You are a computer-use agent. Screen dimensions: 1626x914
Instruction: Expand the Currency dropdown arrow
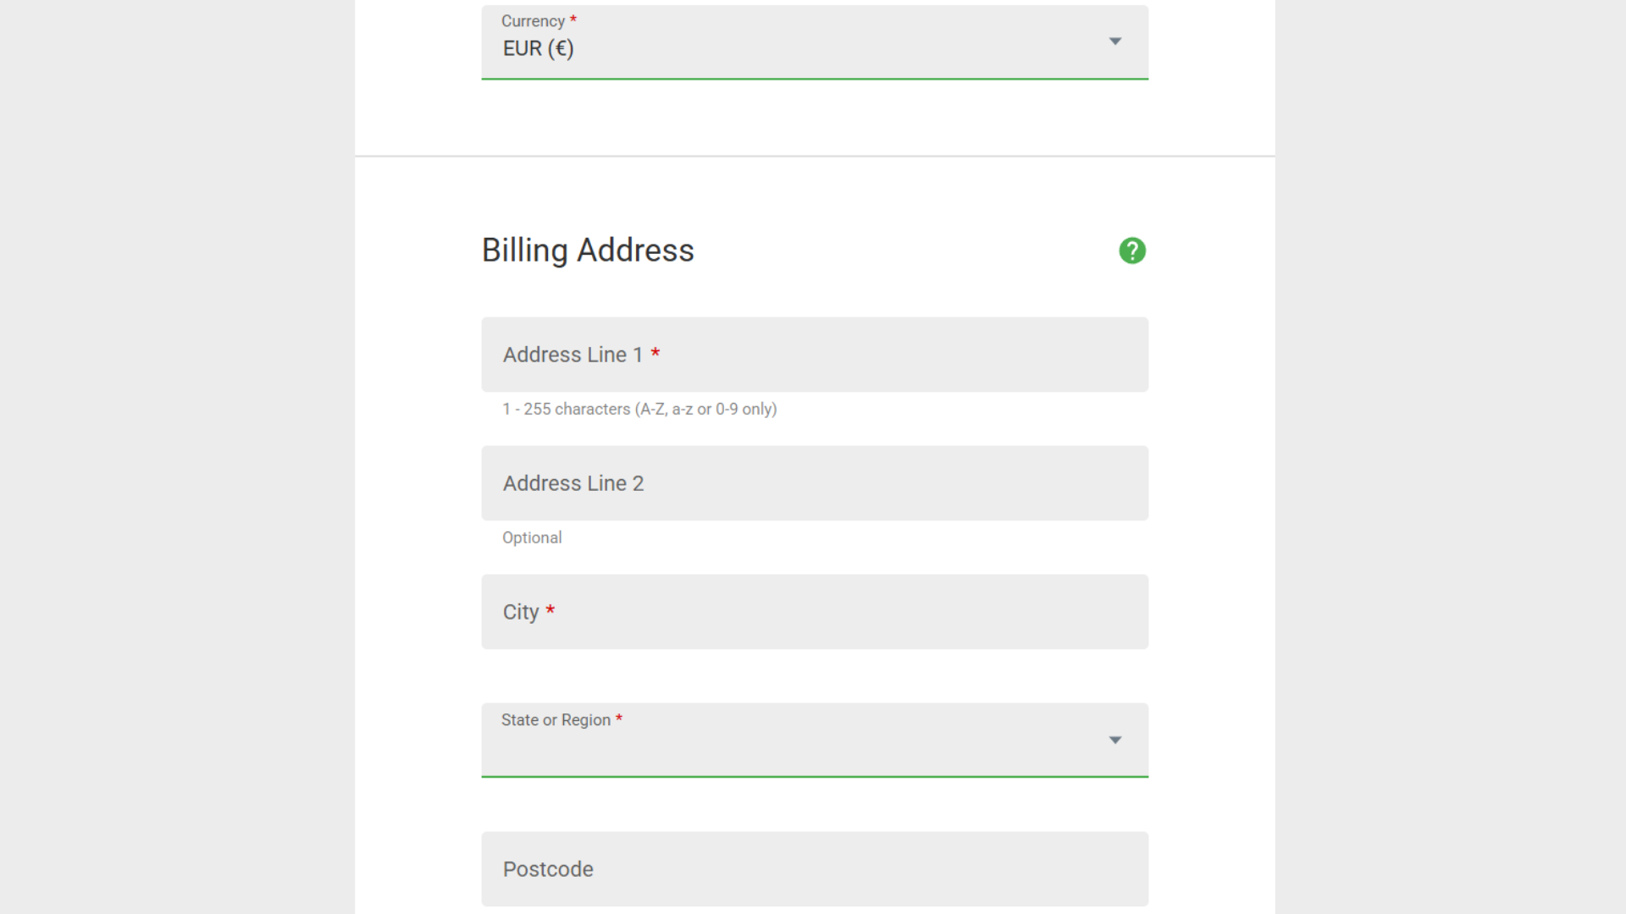tap(1115, 41)
